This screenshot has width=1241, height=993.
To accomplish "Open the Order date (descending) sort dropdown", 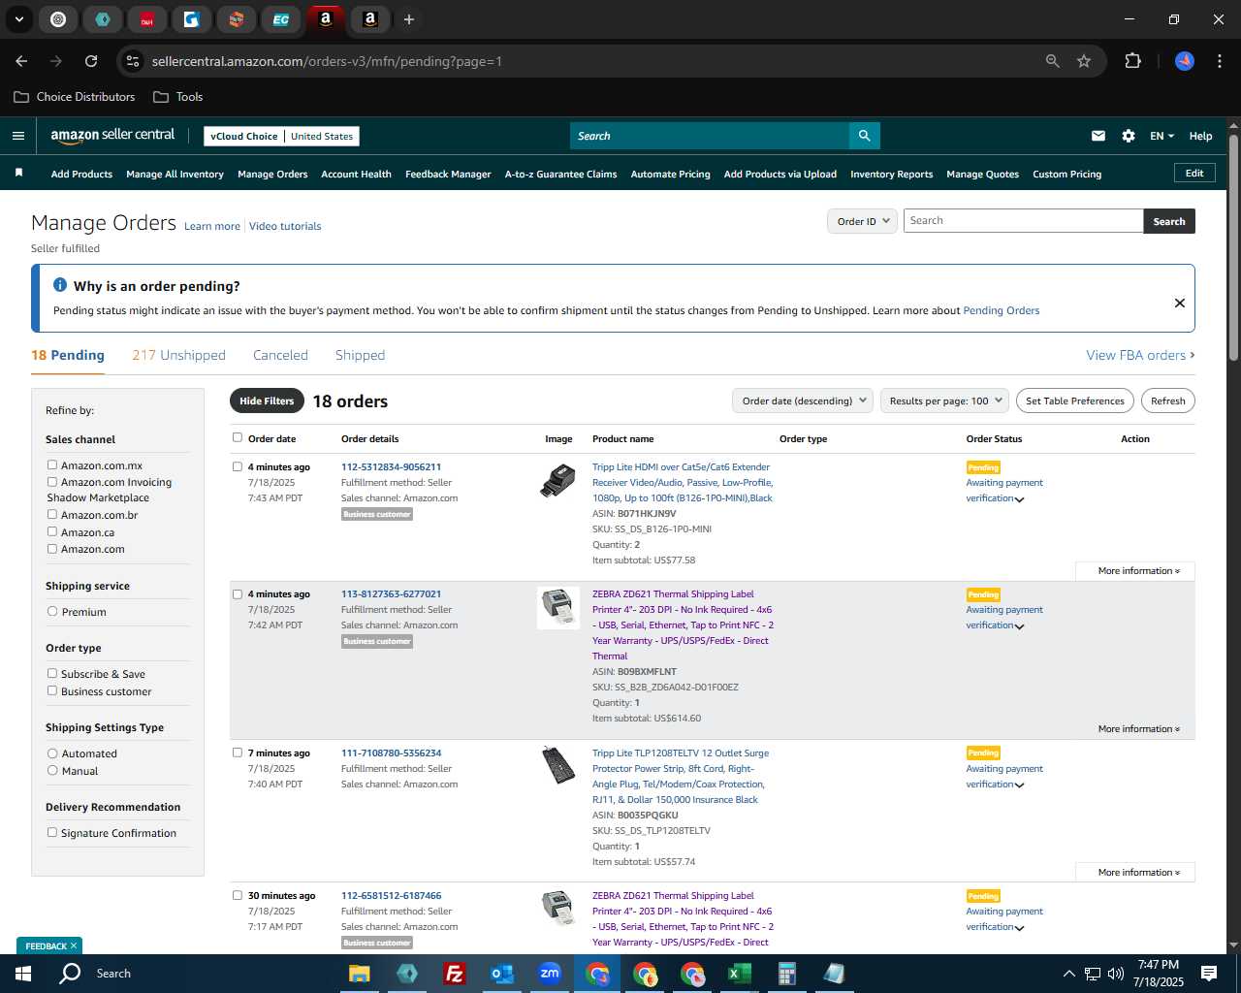I will click(x=803, y=400).
